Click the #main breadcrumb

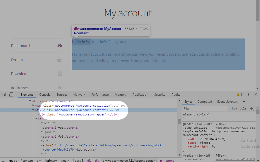pyautogui.click(x=65, y=160)
